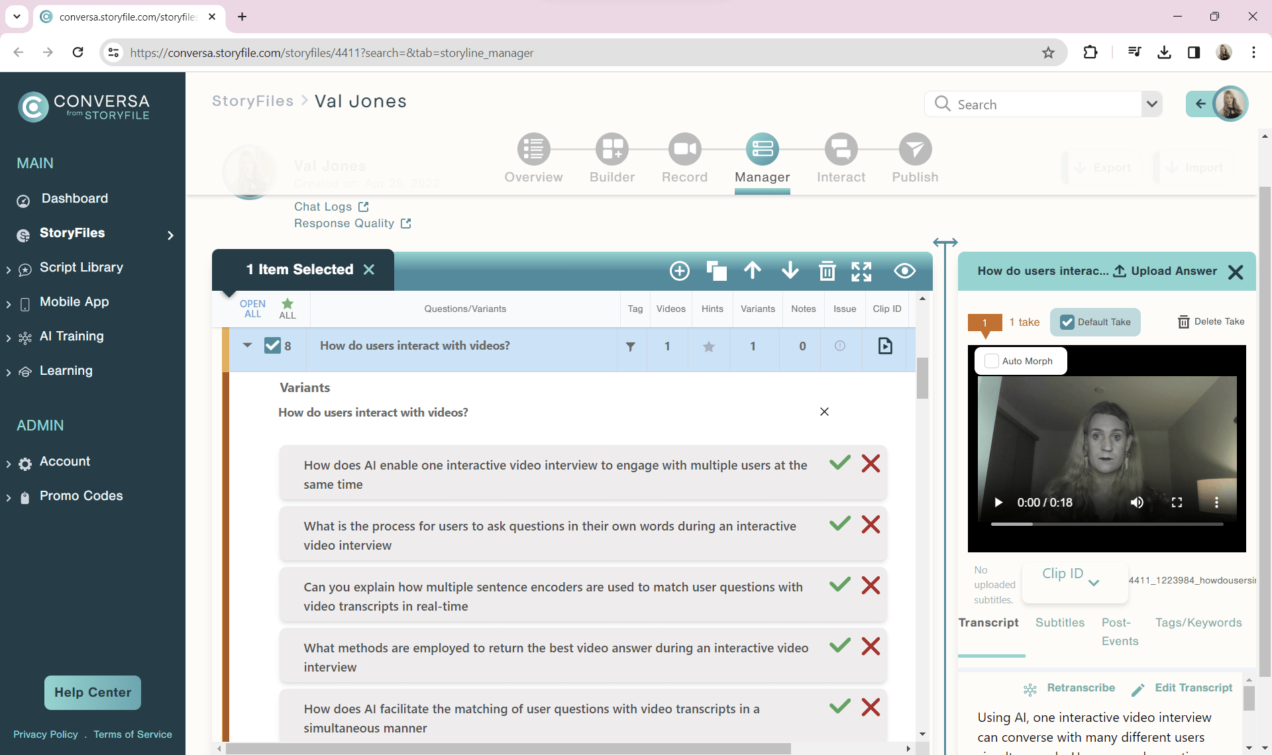Uncheck the checkbox for question 8
The height and width of the screenshot is (755, 1272).
tap(272, 346)
